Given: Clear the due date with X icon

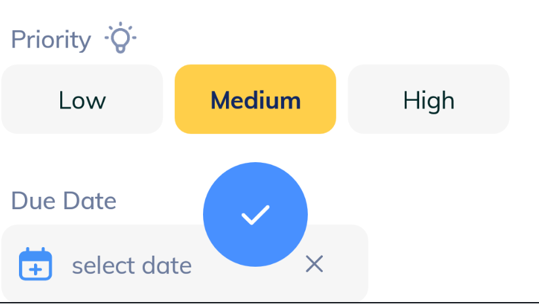Looking at the screenshot, I should point(314,264).
